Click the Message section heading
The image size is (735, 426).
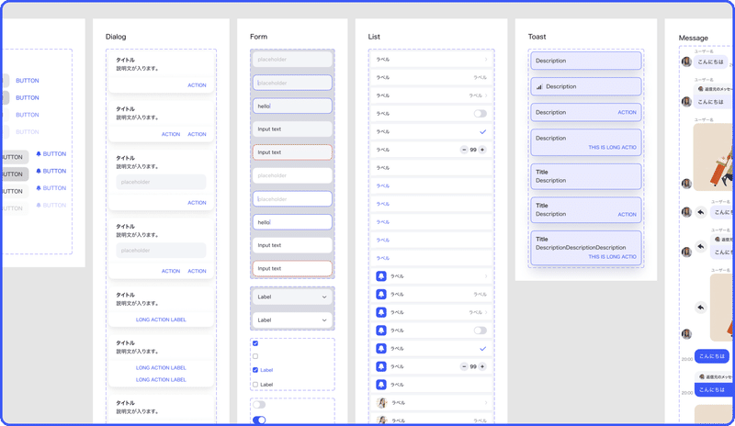[694, 38]
